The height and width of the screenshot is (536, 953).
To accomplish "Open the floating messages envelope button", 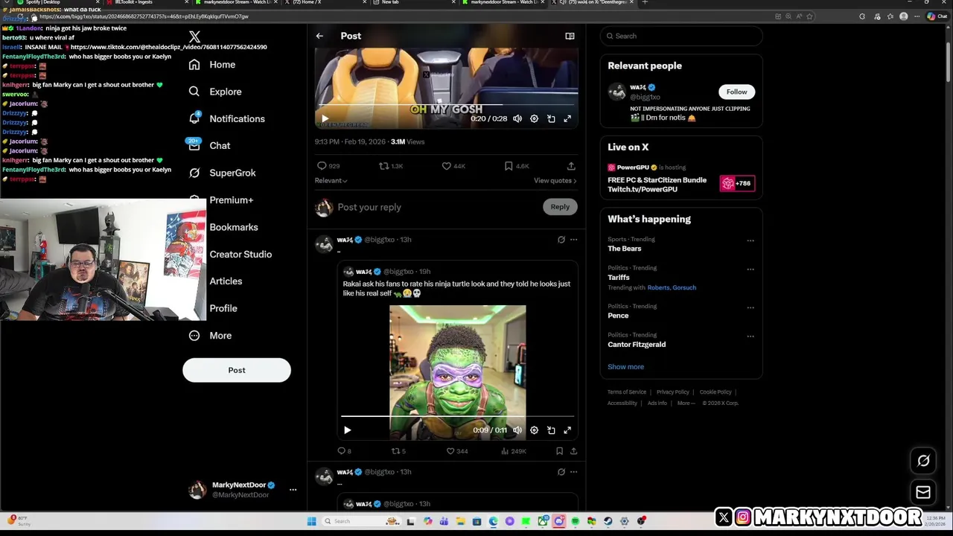I will coord(923,492).
